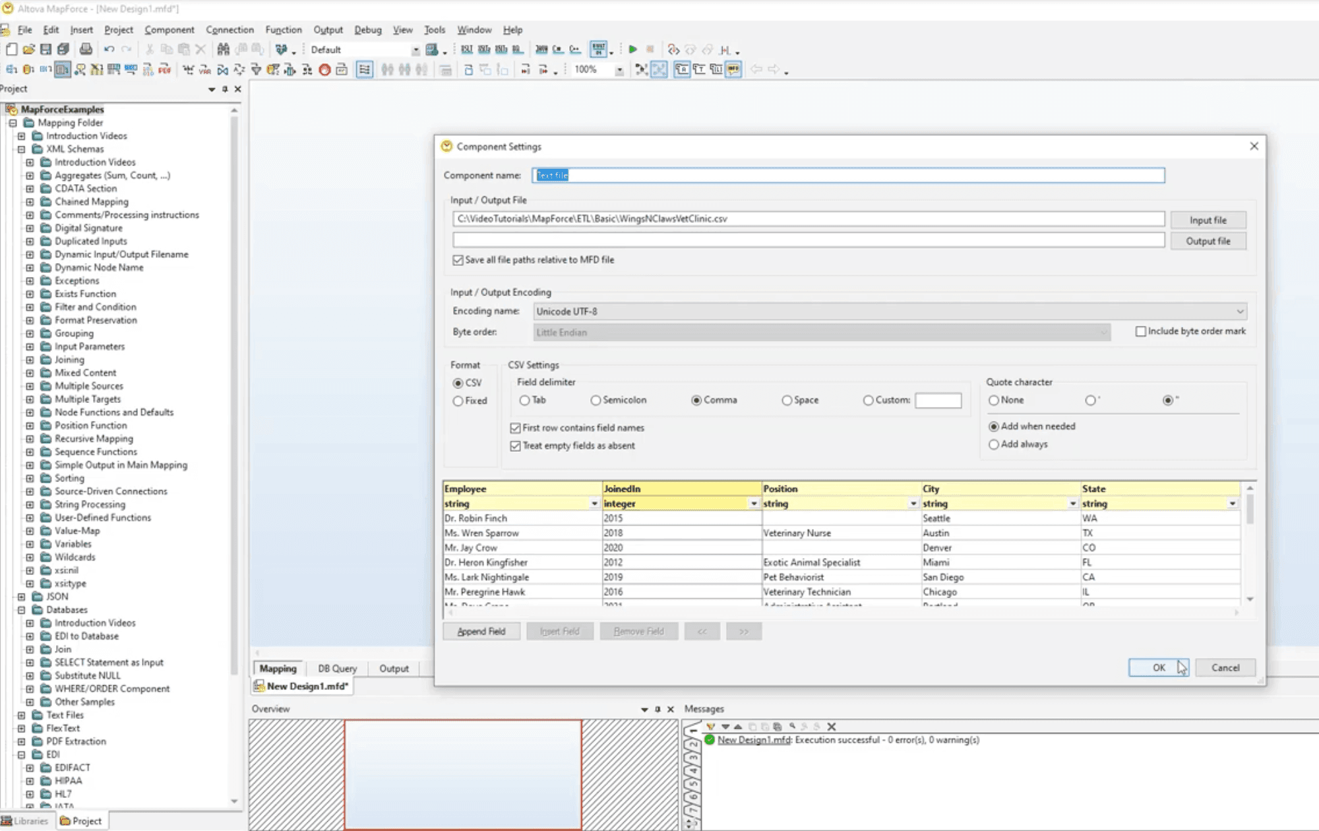Click the Custom delimiter input box
Image resolution: width=1319 pixels, height=831 pixels.
(938, 400)
